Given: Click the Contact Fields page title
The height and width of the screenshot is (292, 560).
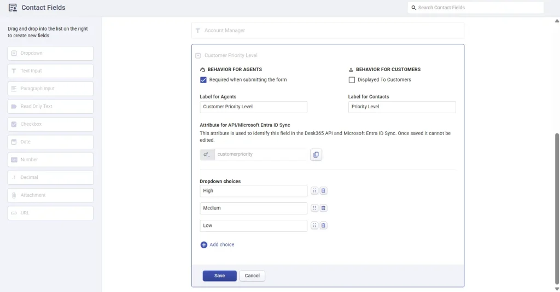Looking at the screenshot, I should pos(43,8).
